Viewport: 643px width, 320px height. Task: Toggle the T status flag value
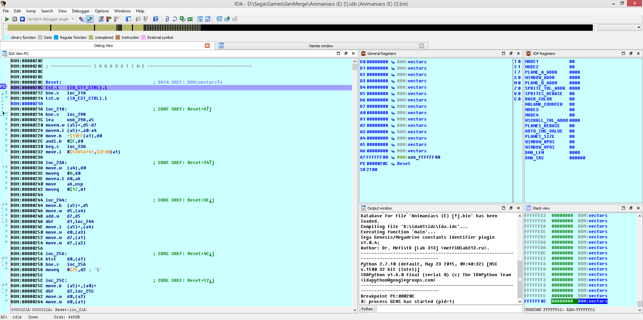pos(519,62)
